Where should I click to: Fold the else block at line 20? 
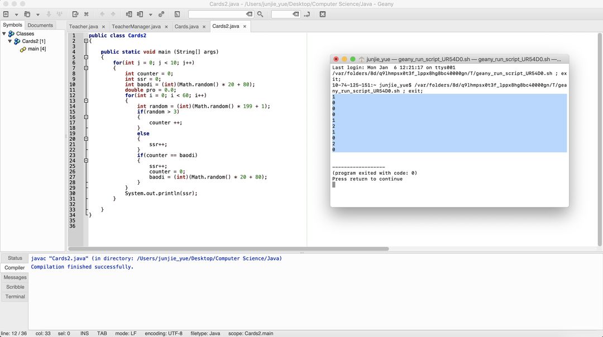(x=86, y=139)
